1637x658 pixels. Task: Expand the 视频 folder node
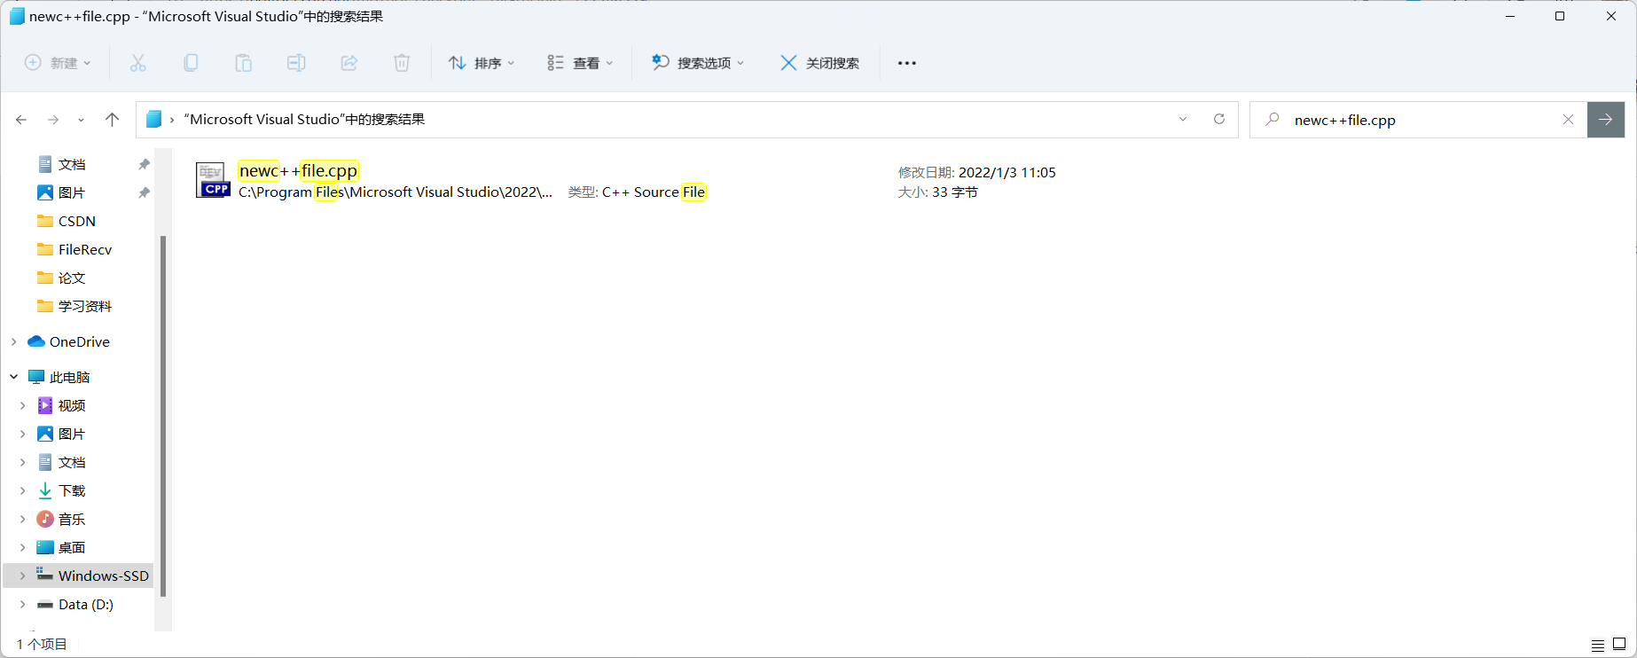(23, 405)
